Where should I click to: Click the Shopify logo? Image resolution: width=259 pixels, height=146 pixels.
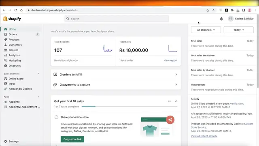tap(12, 19)
